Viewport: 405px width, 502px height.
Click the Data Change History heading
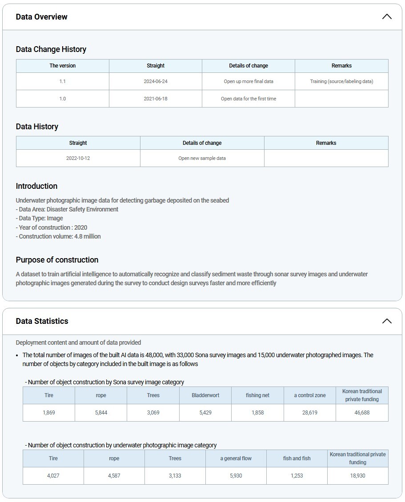point(51,49)
